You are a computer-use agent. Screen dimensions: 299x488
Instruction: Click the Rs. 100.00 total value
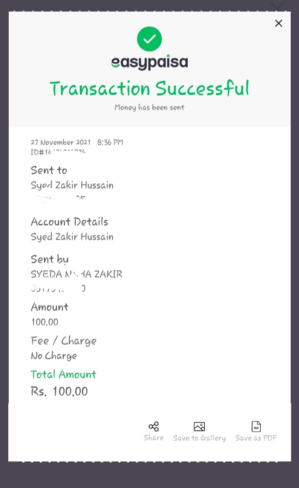click(59, 391)
